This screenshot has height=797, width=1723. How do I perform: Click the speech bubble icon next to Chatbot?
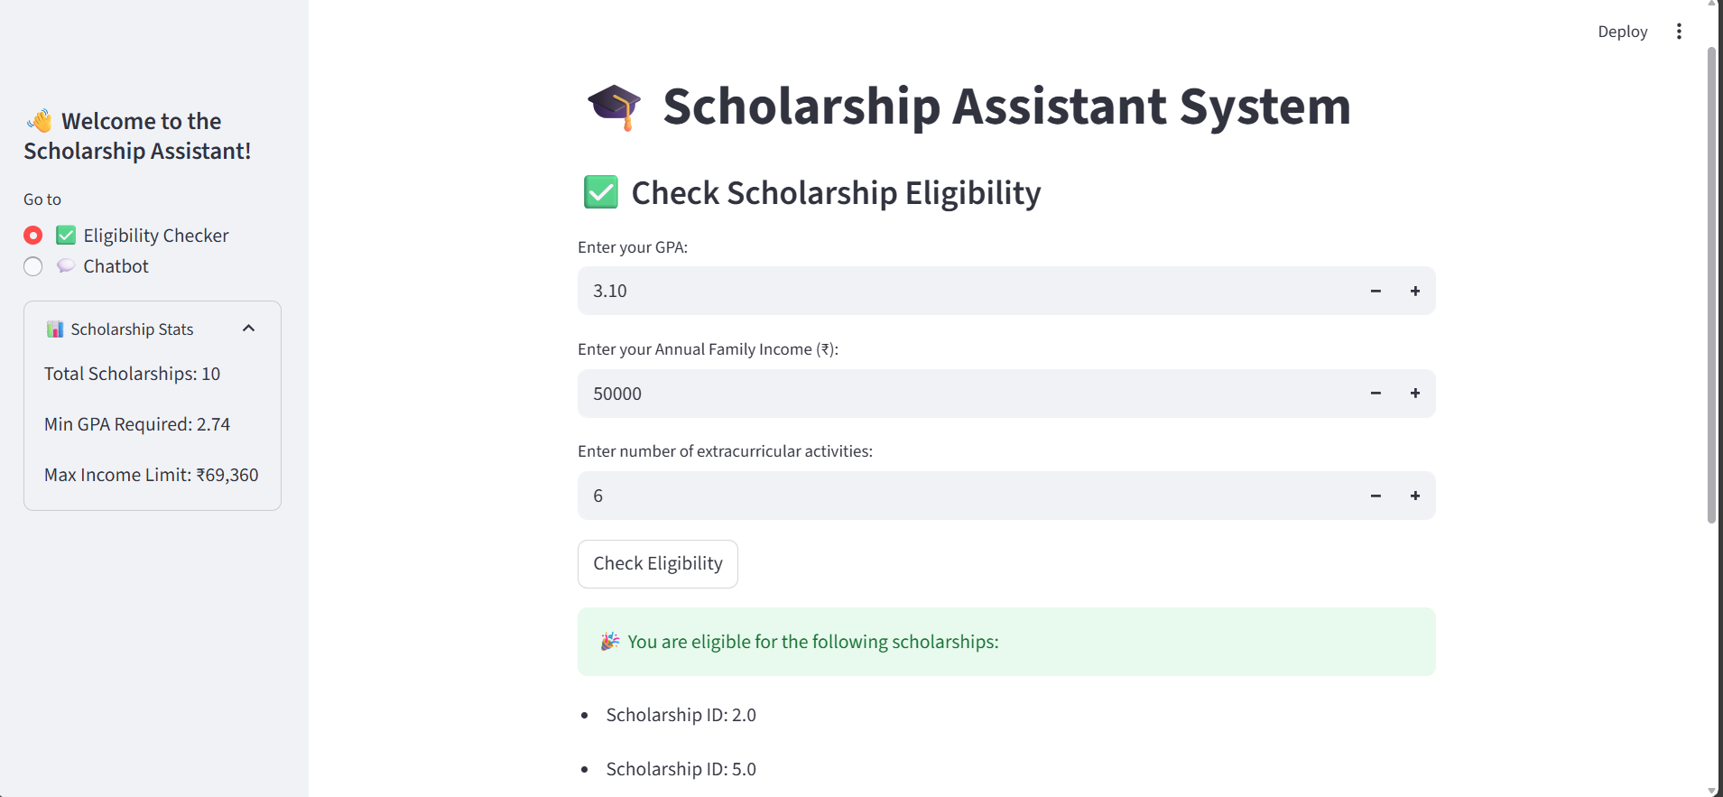click(65, 265)
